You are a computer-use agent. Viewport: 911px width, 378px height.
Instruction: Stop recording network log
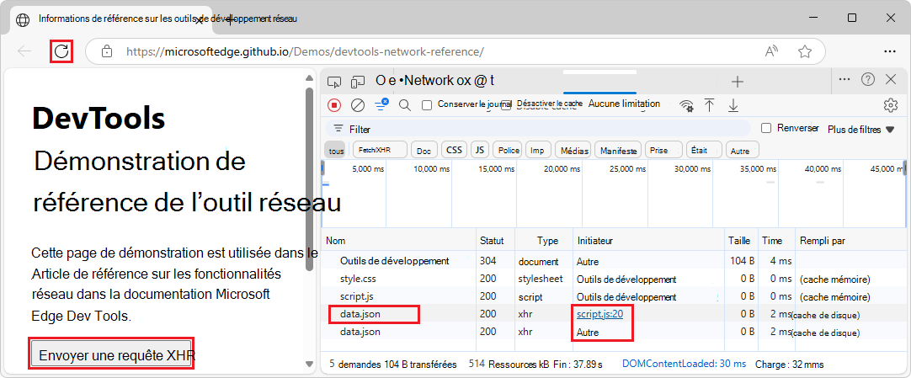[334, 105]
